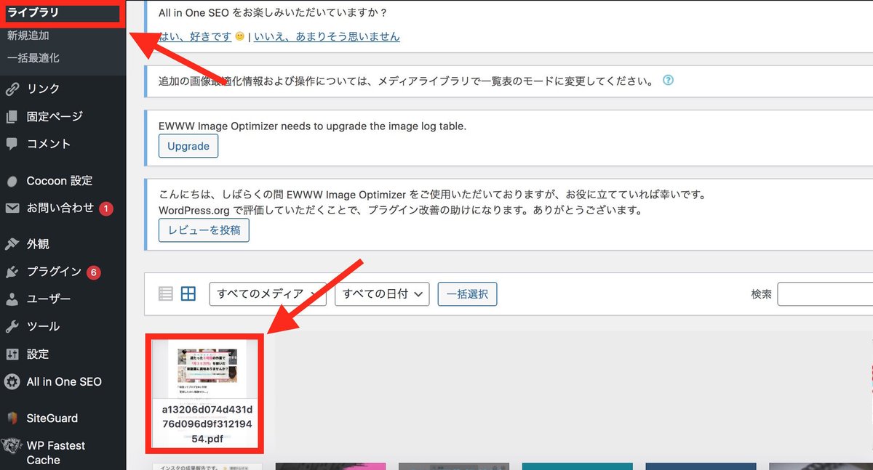Open すべての日付 date filter dropdown
Viewport: 873px width, 470px height.
(x=382, y=294)
